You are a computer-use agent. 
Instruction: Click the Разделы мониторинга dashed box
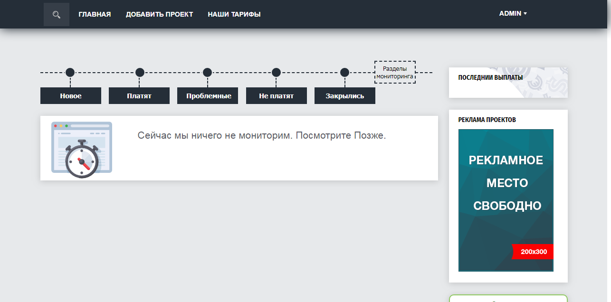click(x=395, y=72)
